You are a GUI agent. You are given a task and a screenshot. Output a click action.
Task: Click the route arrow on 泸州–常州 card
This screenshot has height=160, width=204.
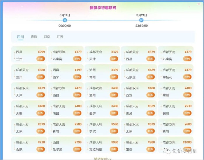click(x=87, y=73)
